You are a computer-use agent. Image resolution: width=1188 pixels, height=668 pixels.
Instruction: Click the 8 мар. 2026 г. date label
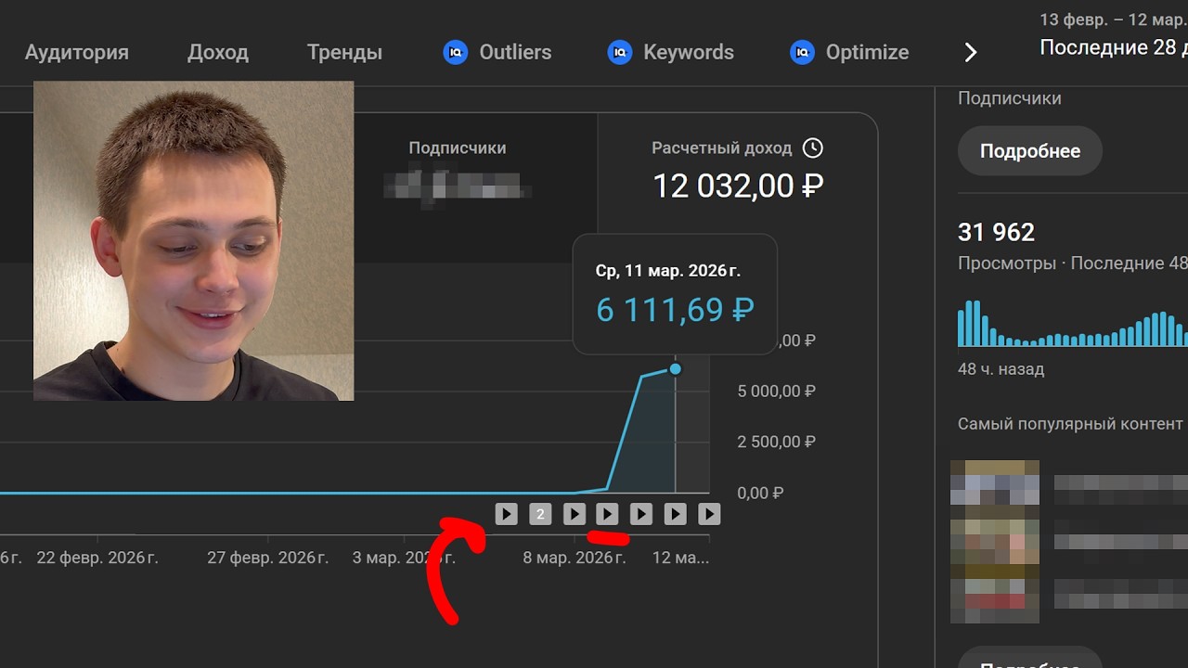tap(574, 558)
